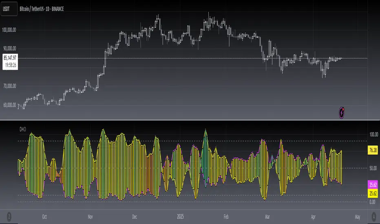The height and width of the screenshot is (224, 380).
Task: Click the countdown timer 19:58:26
Action: click(x=11, y=65)
